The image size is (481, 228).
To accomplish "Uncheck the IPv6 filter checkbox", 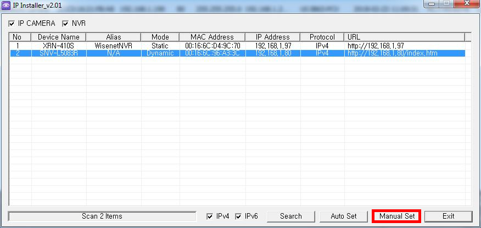I will point(238,216).
